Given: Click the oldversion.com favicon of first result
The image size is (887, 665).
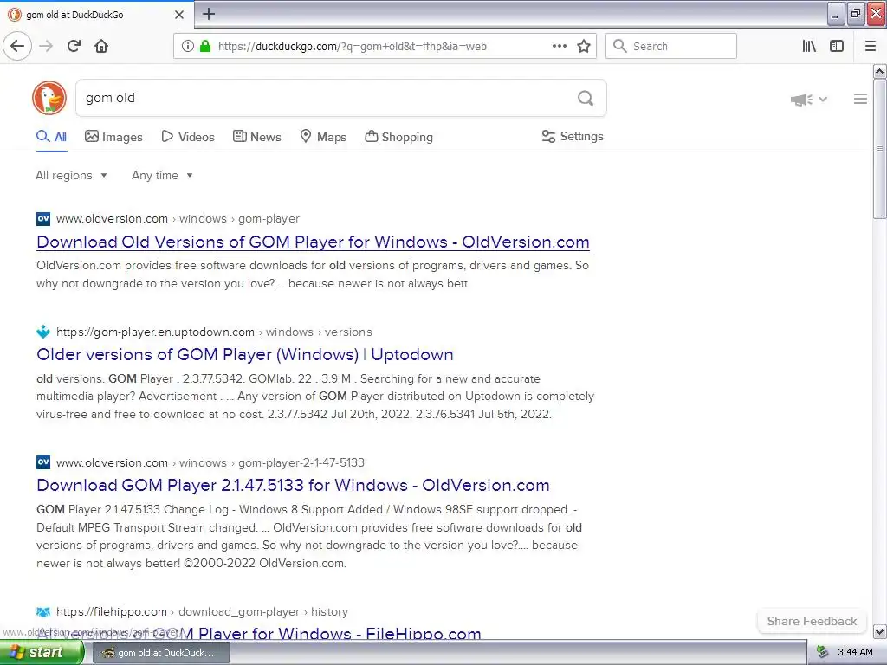Looking at the screenshot, I should (43, 219).
